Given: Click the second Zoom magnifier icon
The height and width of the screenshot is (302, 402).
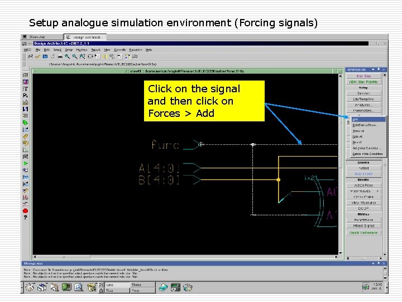Looking at the screenshot, I should (x=75, y=56).
